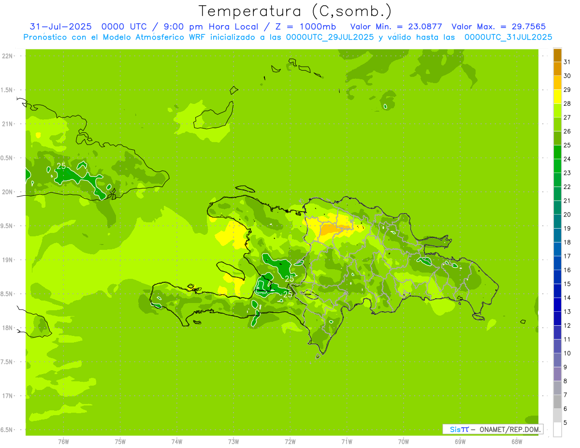This screenshot has width=580, height=448.
Task: Click the "6.5N" latitude label
Action: tap(7, 430)
